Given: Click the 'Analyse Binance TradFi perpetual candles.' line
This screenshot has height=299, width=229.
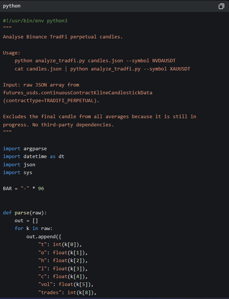Looking at the screenshot, I should click(63, 37).
